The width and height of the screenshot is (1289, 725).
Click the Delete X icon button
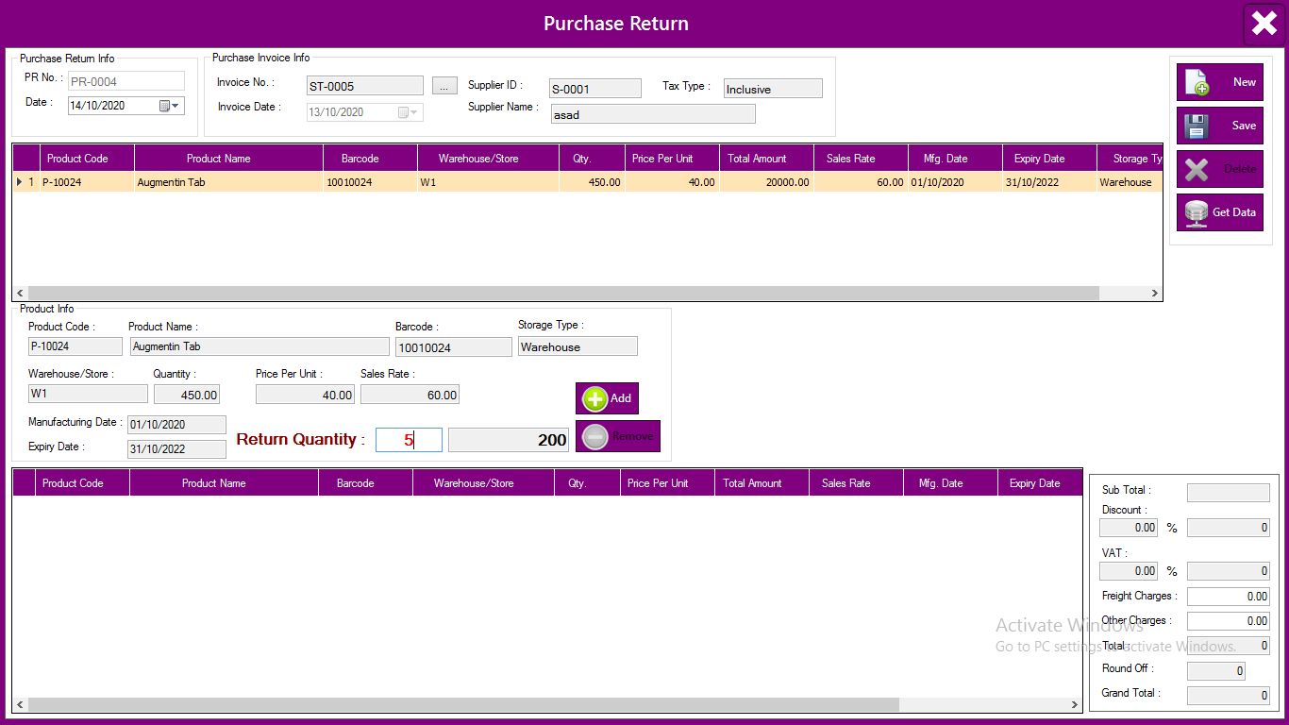[x=1197, y=170]
